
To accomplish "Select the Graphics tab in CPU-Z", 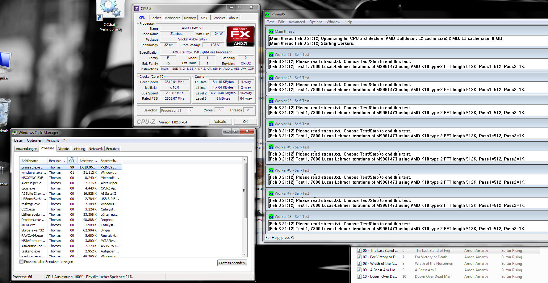I will pyautogui.click(x=219, y=18).
